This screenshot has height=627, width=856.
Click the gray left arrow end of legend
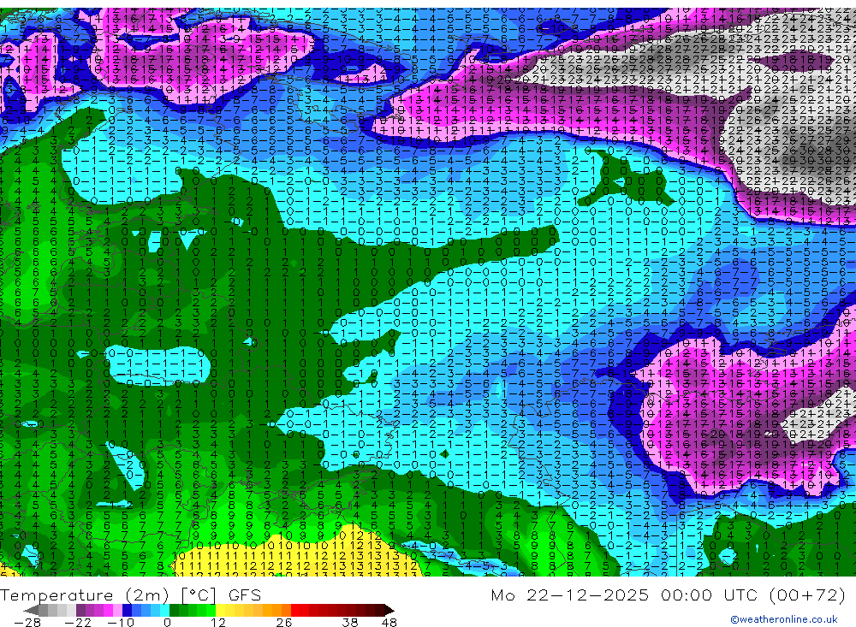click(31, 611)
